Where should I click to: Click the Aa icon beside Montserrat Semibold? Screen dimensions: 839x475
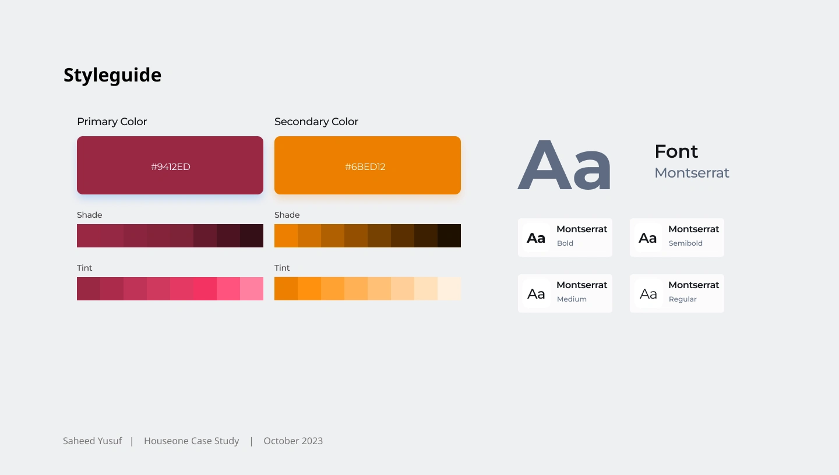tap(648, 238)
